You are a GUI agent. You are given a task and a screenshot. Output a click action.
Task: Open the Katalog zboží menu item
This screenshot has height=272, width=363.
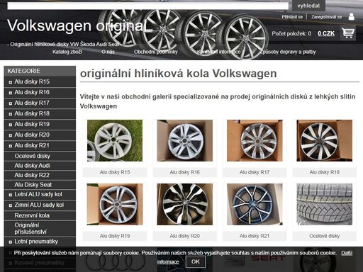click(x=67, y=52)
